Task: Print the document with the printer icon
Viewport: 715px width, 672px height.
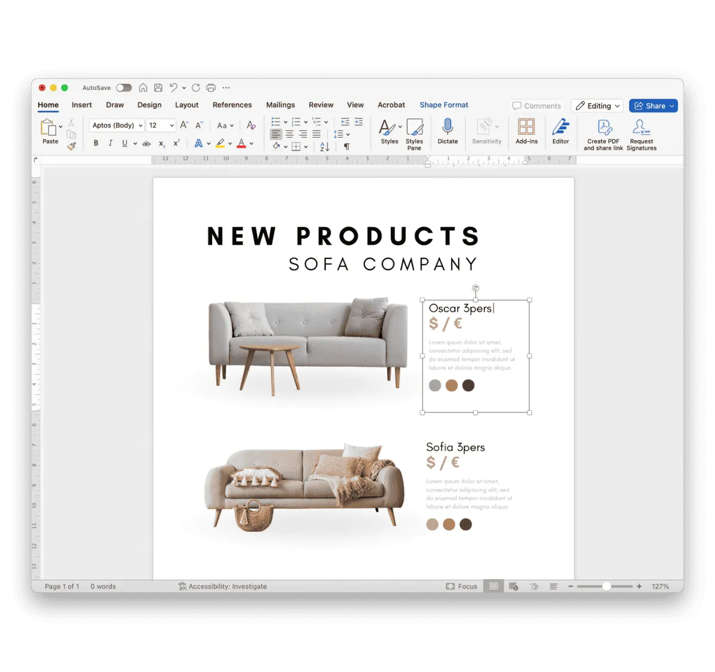Action: (x=211, y=88)
